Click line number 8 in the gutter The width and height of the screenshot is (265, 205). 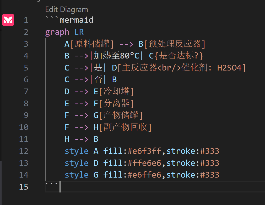[x=26, y=103]
